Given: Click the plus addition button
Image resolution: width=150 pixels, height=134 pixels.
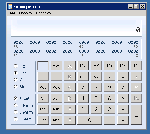Looking at the screenshot, I should click(x=123, y=120).
